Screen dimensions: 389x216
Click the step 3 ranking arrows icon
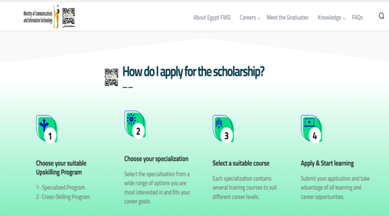(223, 129)
